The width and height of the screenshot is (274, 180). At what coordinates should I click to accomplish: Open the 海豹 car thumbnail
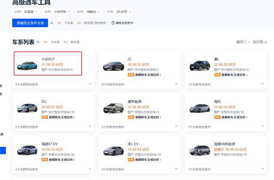200,108
